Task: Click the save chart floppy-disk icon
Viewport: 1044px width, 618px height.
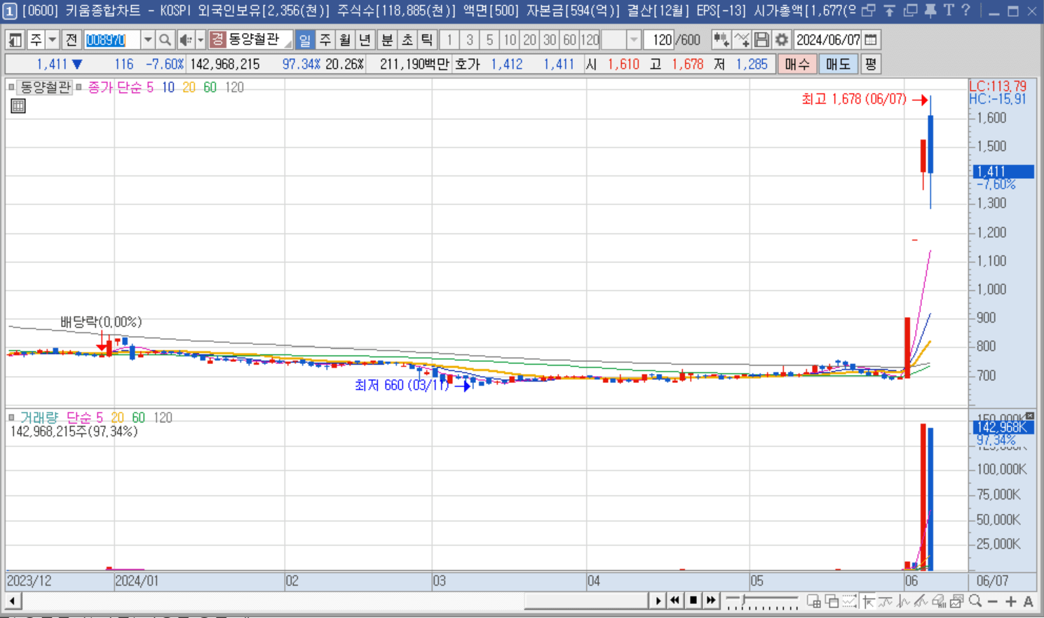Action: click(762, 40)
